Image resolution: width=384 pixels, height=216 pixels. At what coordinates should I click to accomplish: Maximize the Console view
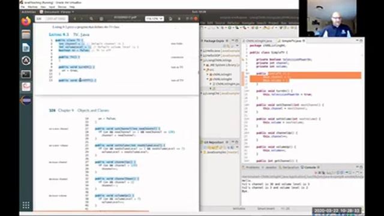[361, 167]
